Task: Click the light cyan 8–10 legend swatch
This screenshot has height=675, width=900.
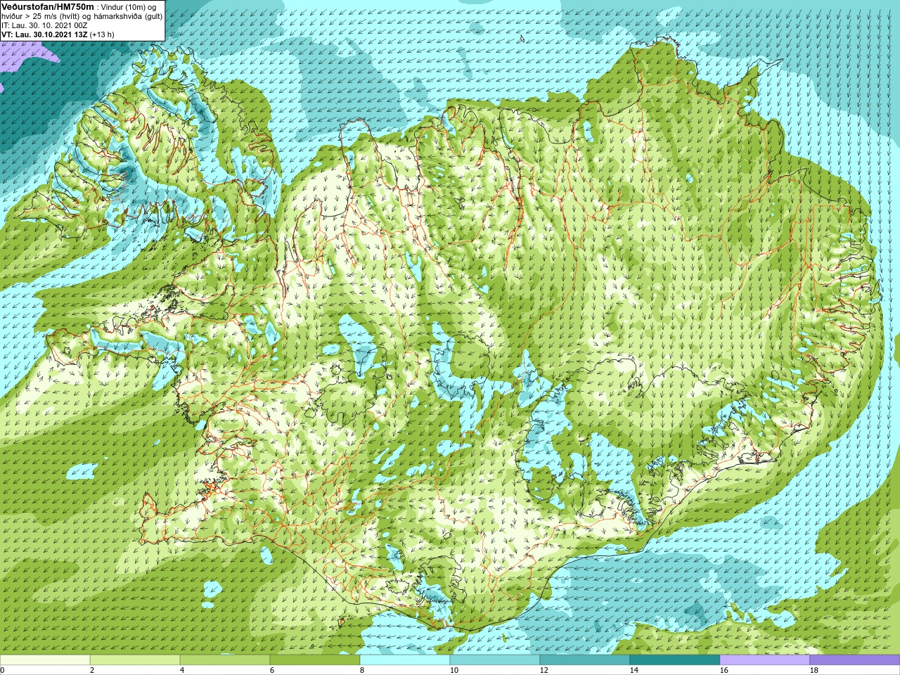Action: tap(405, 660)
